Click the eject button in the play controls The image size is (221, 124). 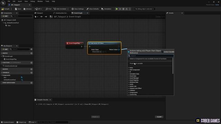127,9
